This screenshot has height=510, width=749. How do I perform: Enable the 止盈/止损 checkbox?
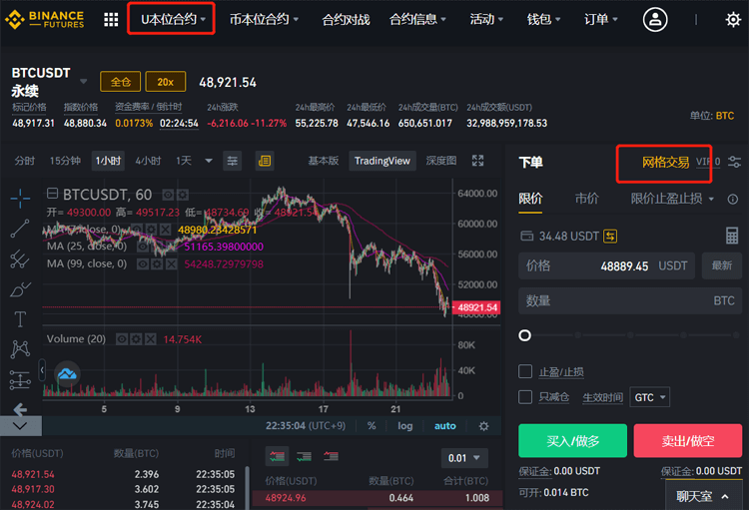(x=525, y=371)
